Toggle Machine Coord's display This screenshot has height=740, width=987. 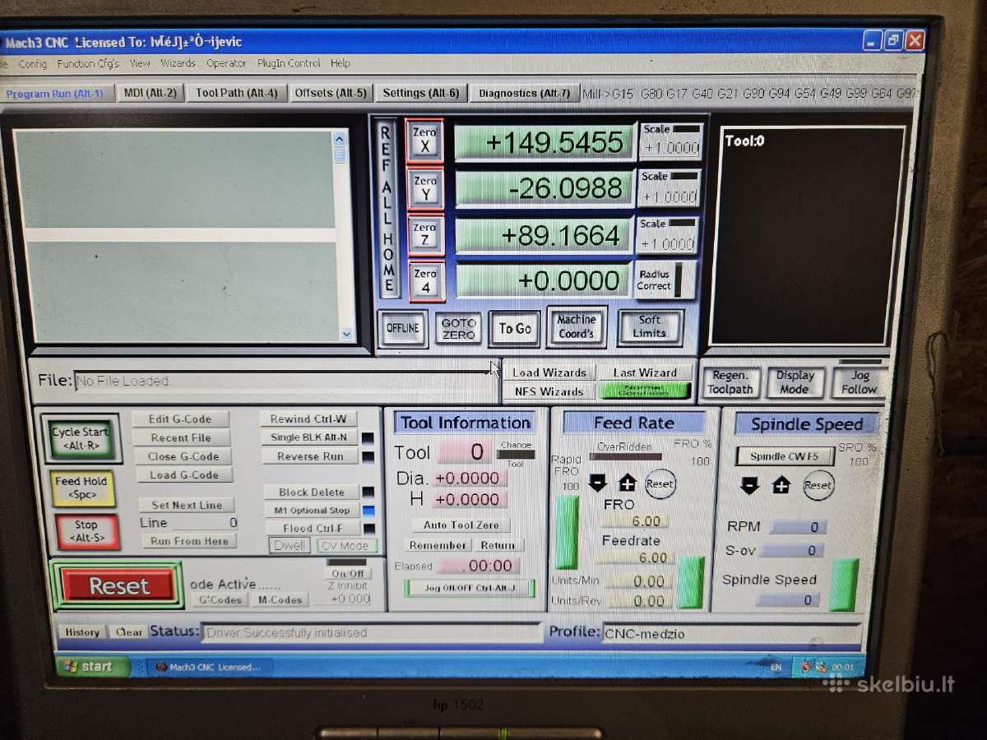577,326
